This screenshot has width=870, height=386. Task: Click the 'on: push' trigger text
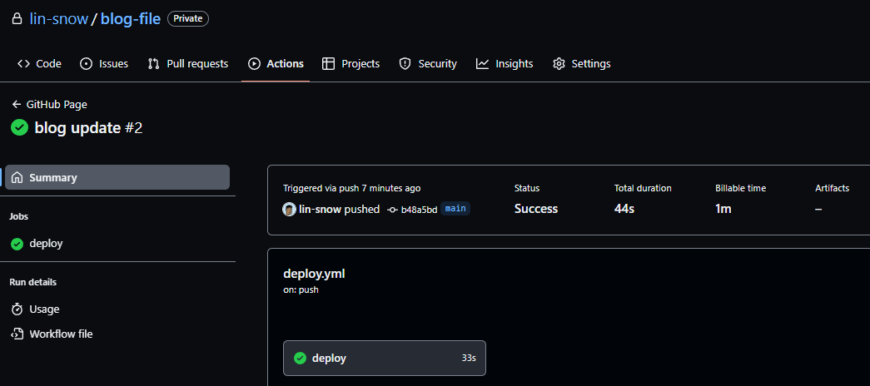coord(301,289)
